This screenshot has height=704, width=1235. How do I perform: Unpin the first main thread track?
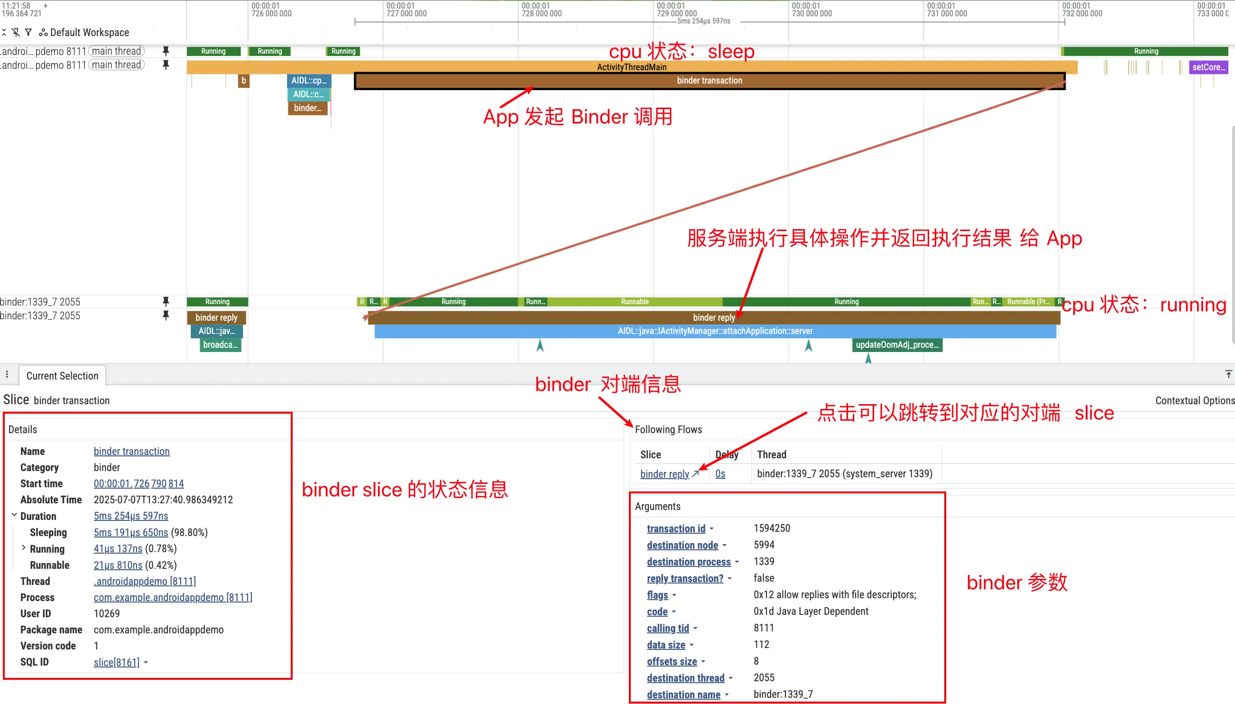[166, 51]
